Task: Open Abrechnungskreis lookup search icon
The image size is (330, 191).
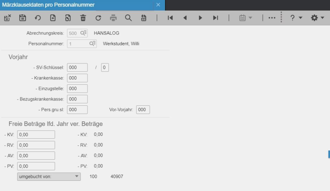Action: 83,33
